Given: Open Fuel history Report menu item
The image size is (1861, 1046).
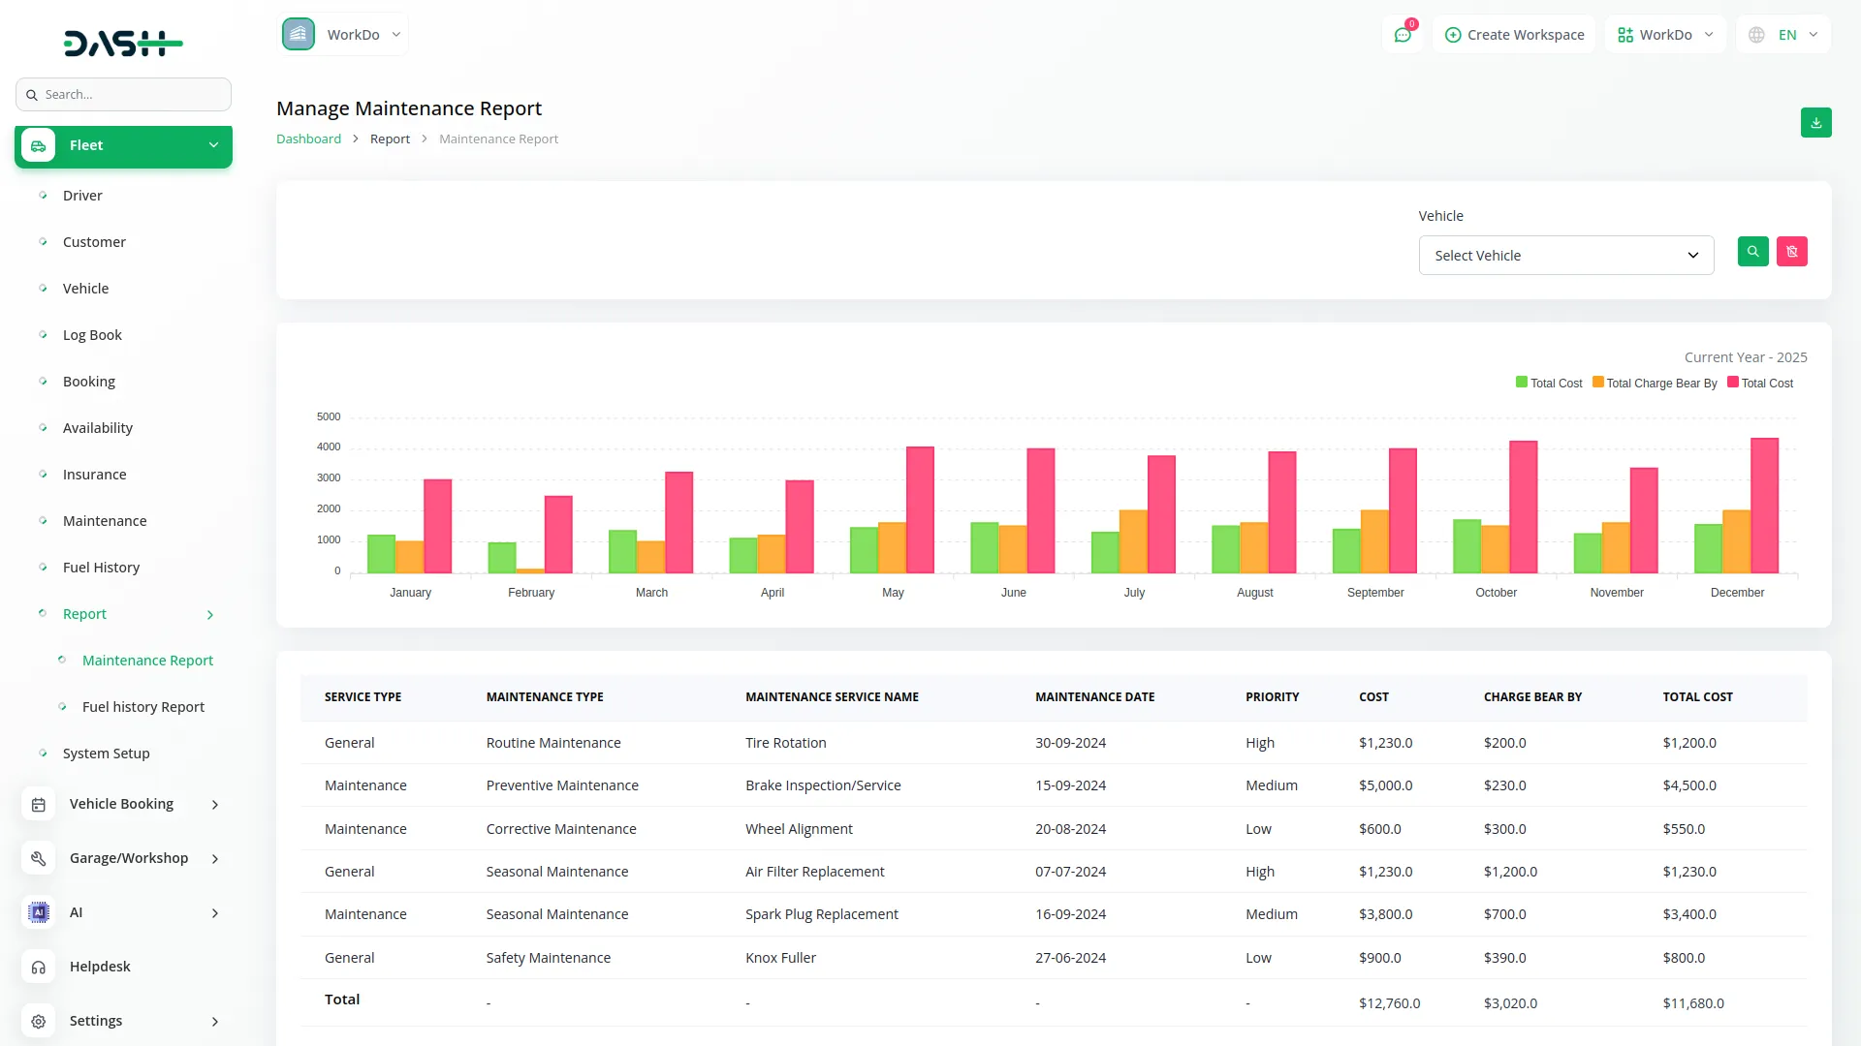Looking at the screenshot, I should pyautogui.click(x=143, y=707).
